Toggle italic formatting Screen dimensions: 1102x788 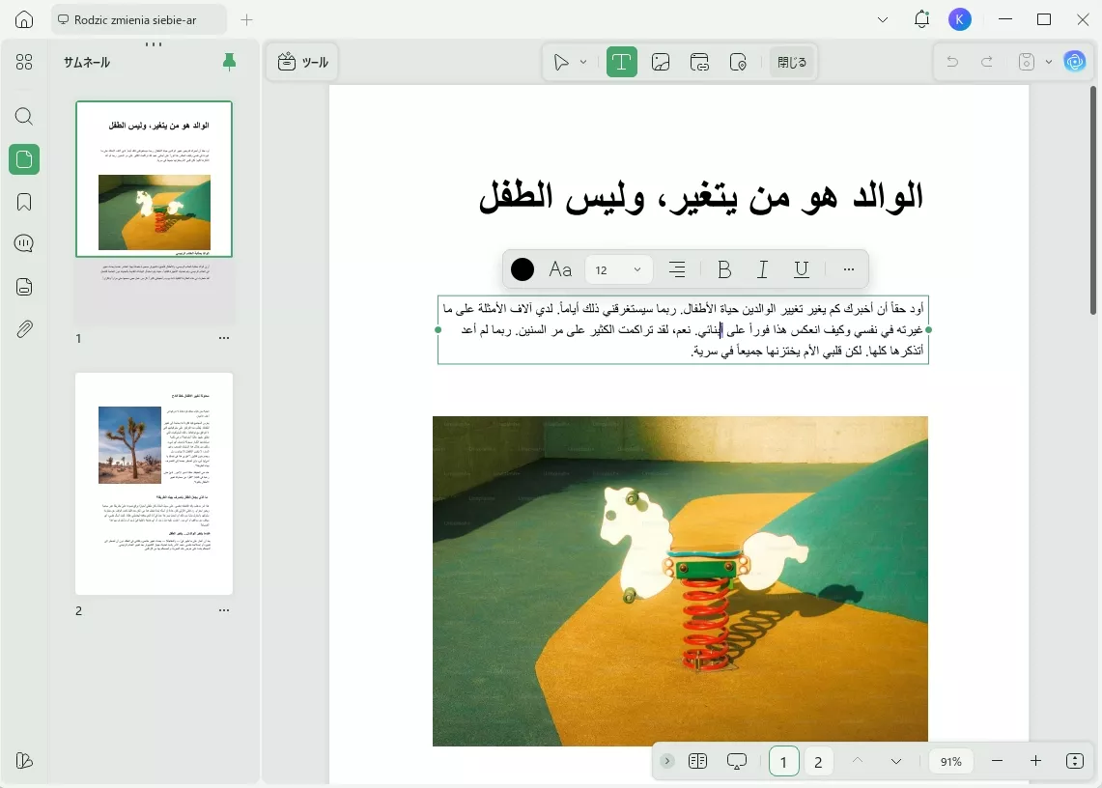(763, 269)
